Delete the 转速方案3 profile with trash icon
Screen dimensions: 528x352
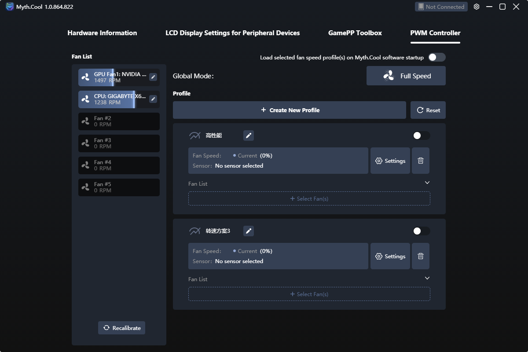pos(421,256)
